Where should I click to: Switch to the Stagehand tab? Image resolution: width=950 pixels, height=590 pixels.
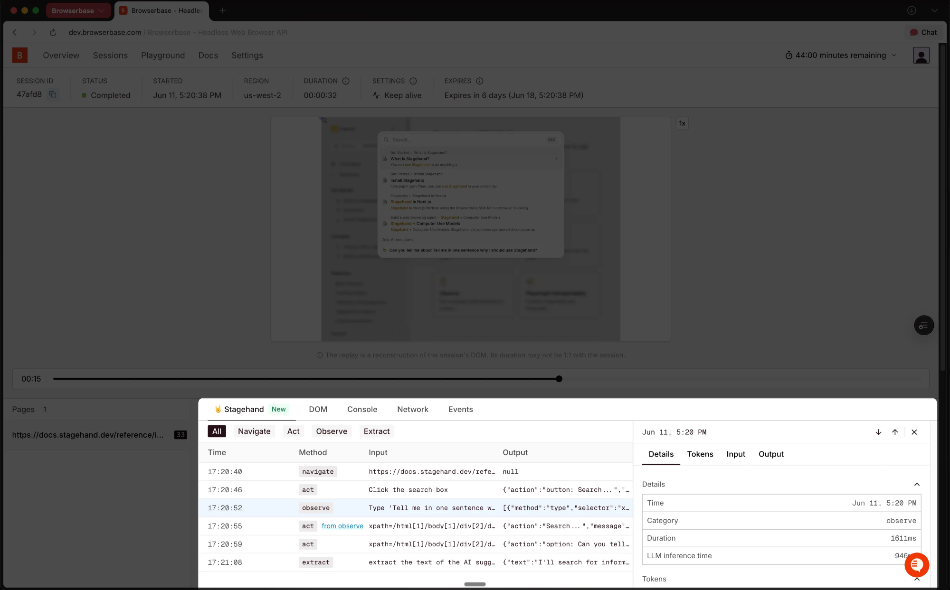click(251, 409)
